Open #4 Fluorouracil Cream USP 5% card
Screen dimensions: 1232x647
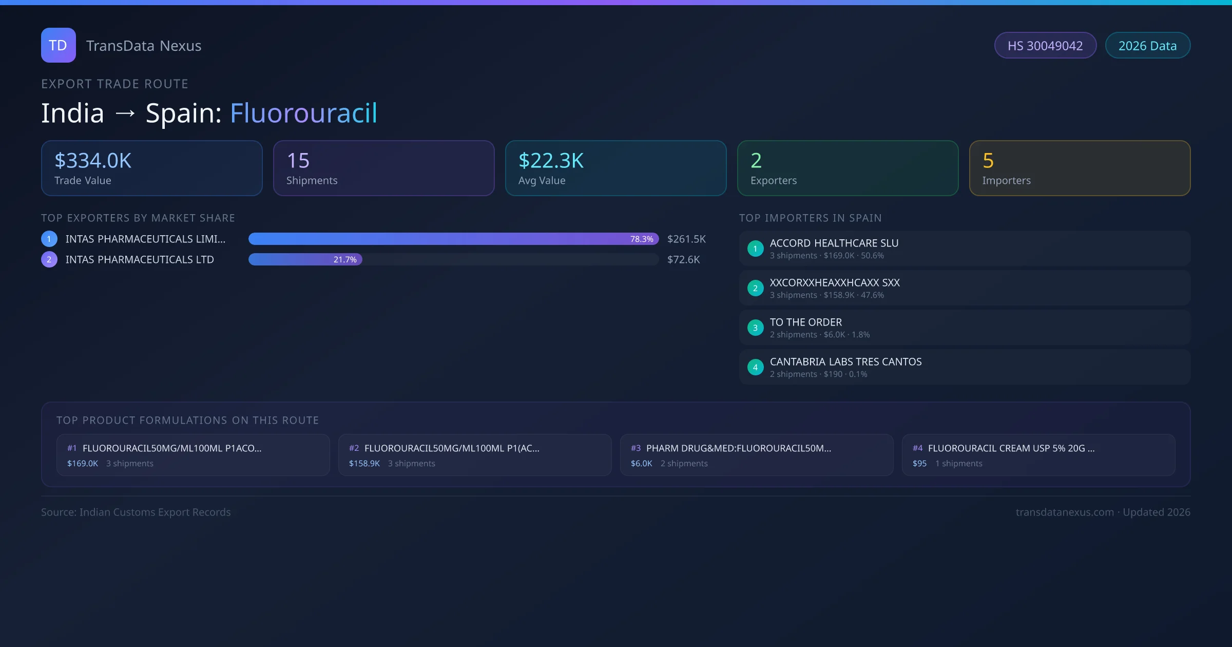tap(1038, 455)
